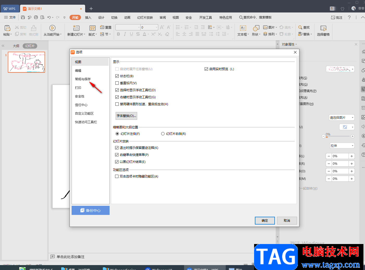Click the Cancel button in Options
The image size is (365, 270).
click(287, 221)
